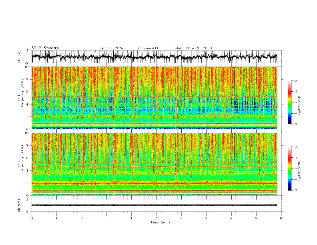Click the station=ATH label
Image resolution: width=317 pixels, height=245 pixels.
point(148,48)
